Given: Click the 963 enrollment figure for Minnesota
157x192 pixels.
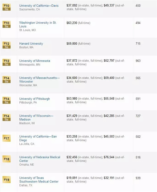Looking at the screenshot, I should [x=138, y=61].
